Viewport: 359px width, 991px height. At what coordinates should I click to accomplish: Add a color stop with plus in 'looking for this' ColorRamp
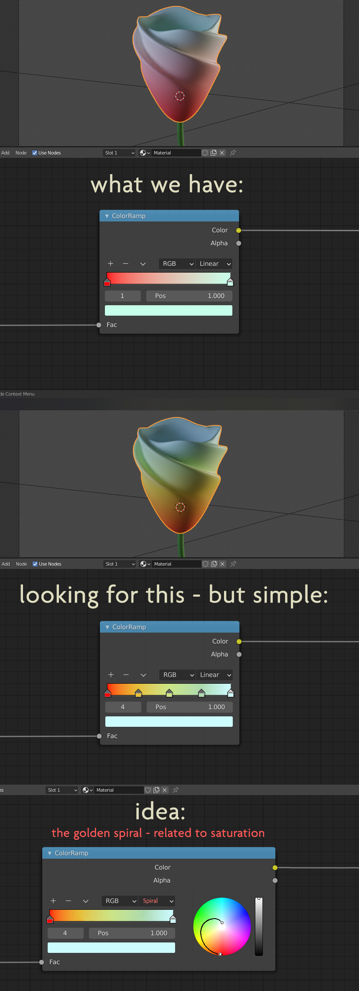tap(111, 675)
